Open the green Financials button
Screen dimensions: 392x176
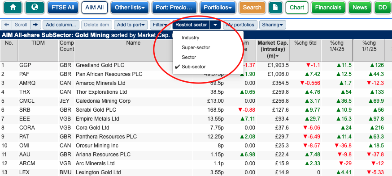pyautogui.click(x=328, y=8)
